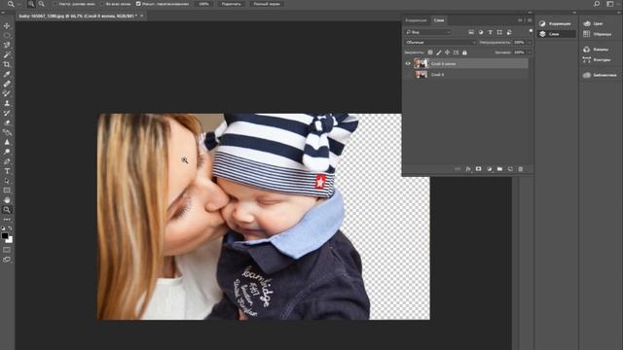Open the Коррекция button in the icon dock
This screenshot has width=623, height=350.
[556, 23]
